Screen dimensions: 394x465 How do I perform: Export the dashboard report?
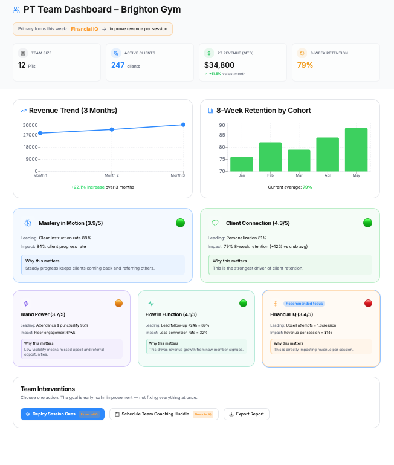coord(247,414)
